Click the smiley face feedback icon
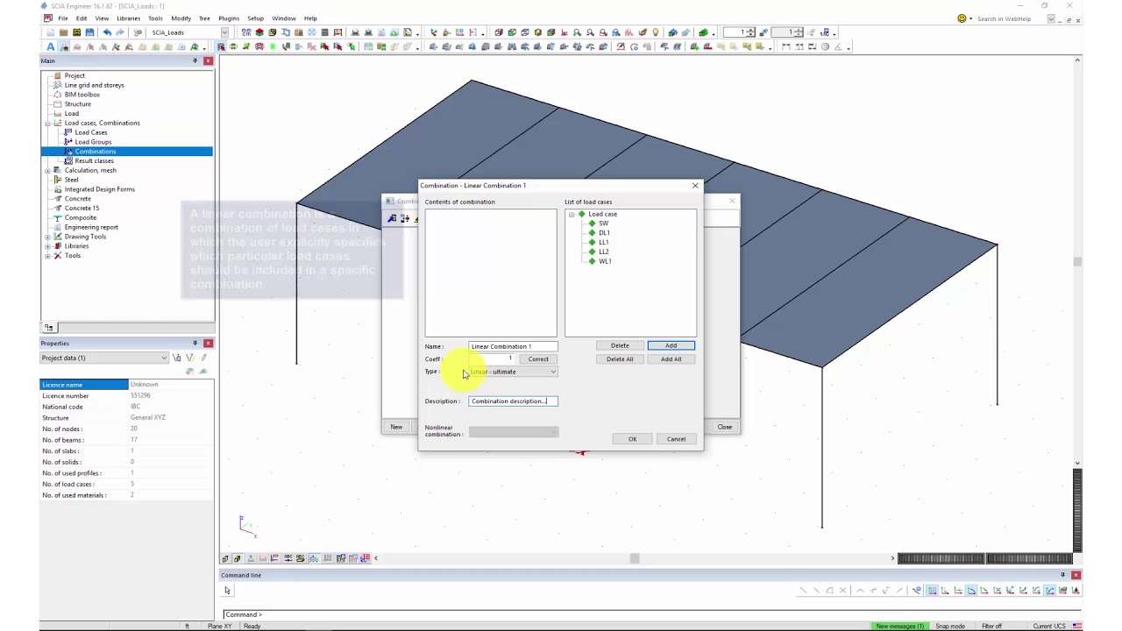Screen dimensions: 1122x631 (962, 18)
